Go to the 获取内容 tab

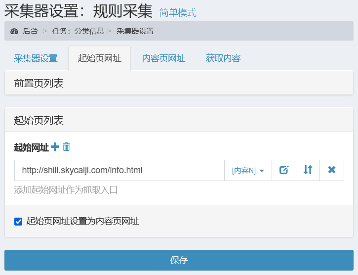coord(223,58)
